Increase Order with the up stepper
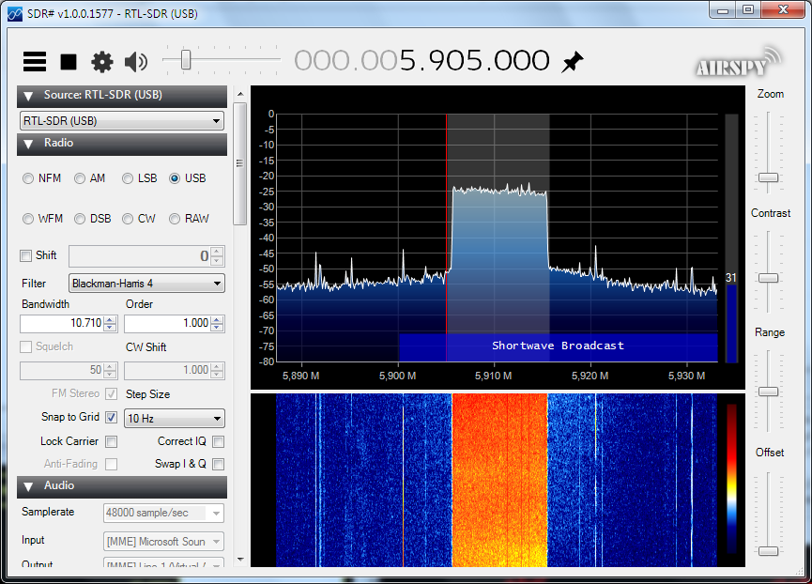Screen dimensions: 812x584 [x=218, y=319]
